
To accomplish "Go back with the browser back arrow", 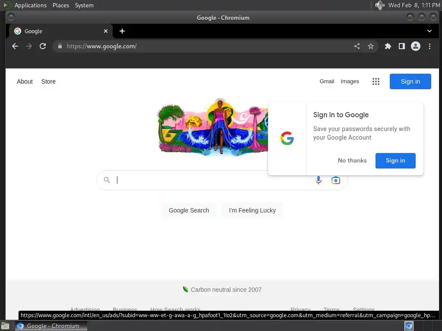I will [15, 46].
